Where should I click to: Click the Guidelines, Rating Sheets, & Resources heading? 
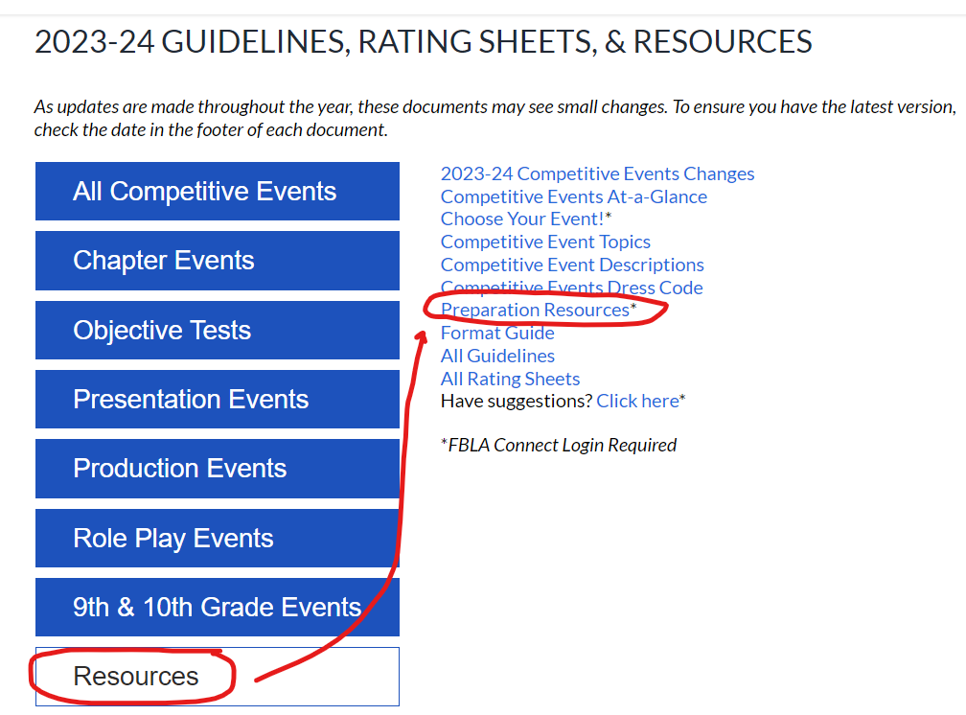pos(423,42)
